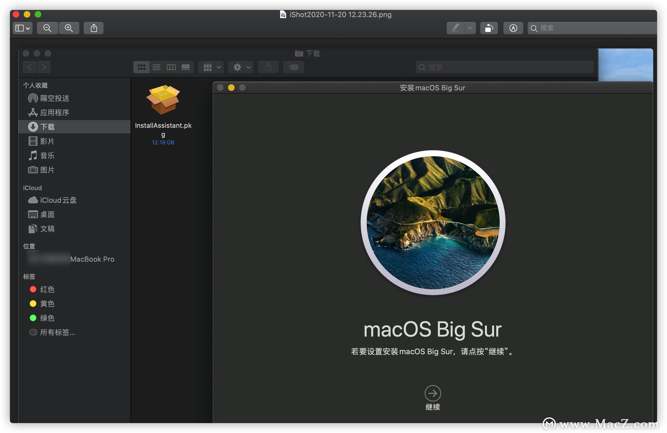Click the 继续 continue arrow button
This screenshot has width=667, height=433.
coord(433,393)
